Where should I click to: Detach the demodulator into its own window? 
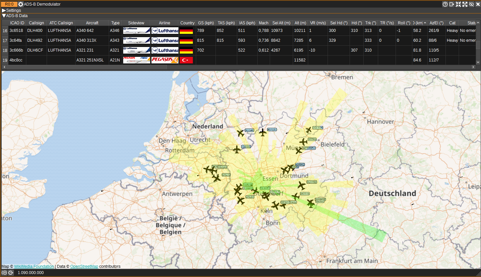coord(451,4)
